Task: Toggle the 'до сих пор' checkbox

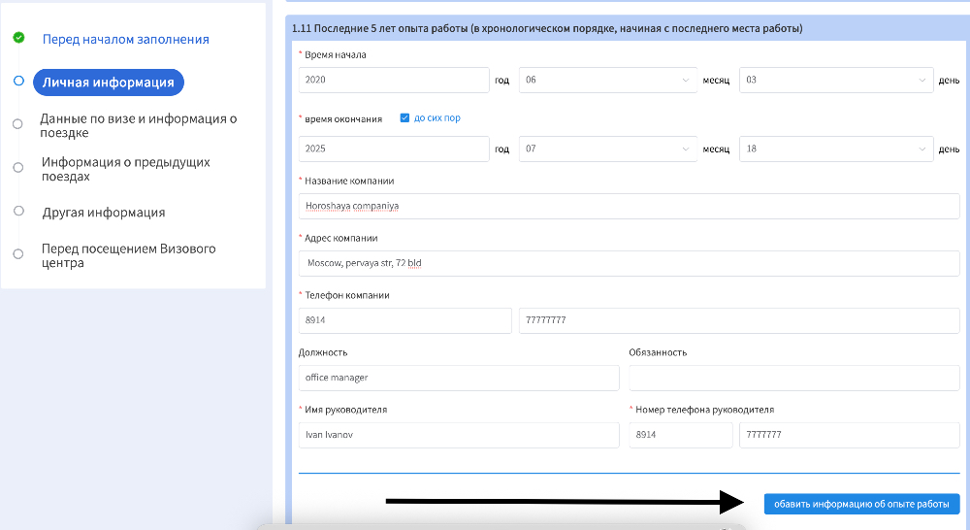Action: coord(404,118)
